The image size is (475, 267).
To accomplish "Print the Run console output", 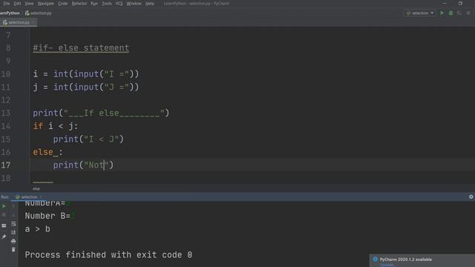I will coord(13,241).
